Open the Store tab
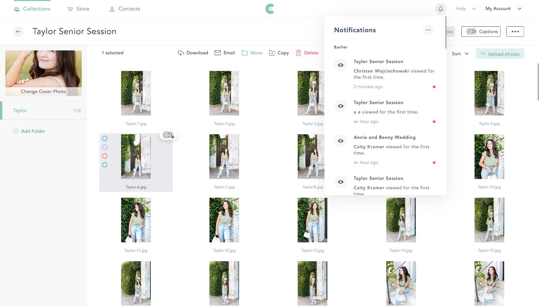 pyautogui.click(x=78, y=9)
